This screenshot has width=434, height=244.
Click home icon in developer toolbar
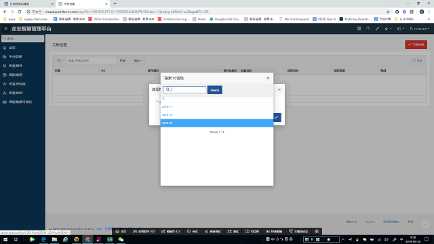point(121,231)
